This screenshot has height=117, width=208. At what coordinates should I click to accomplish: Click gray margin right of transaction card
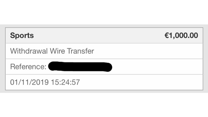point(205,58)
